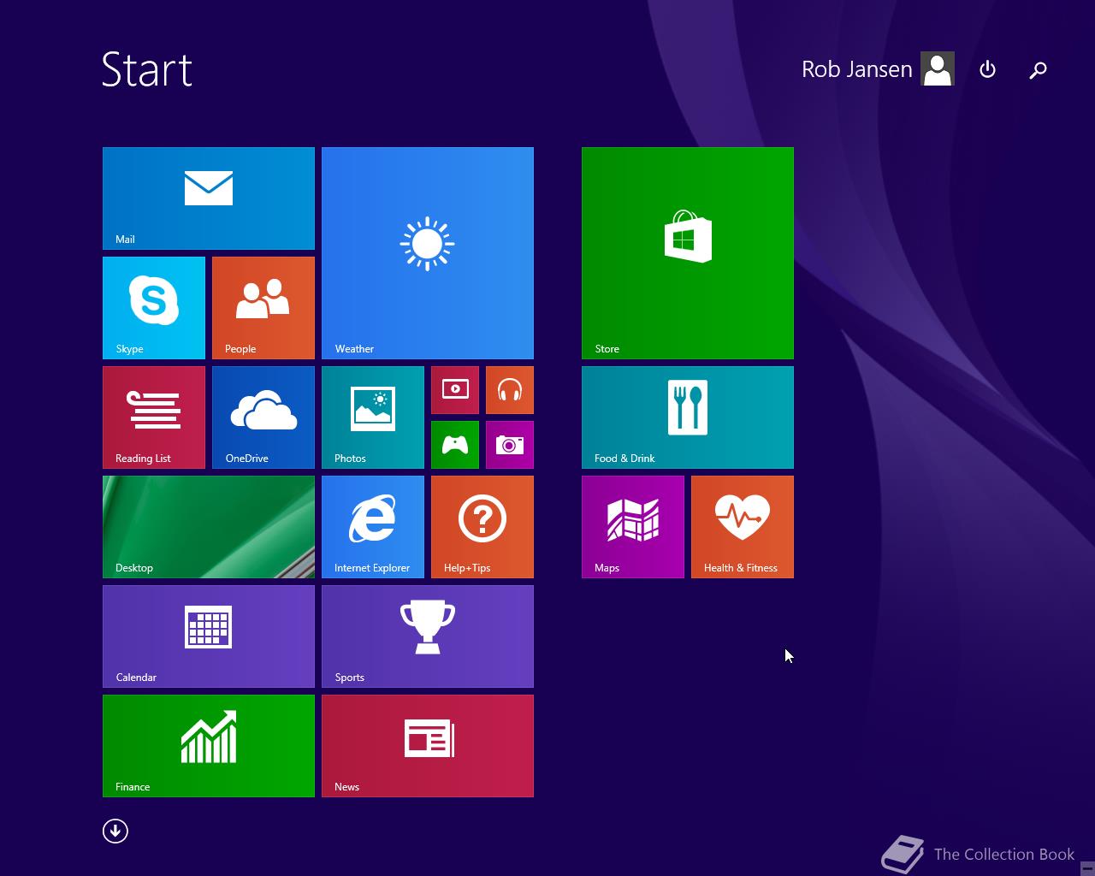Open the Photos tile

pyautogui.click(x=373, y=417)
